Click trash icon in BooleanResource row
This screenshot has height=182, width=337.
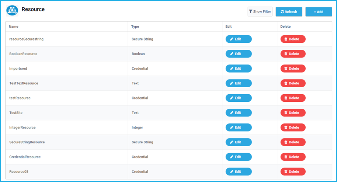click(x=286, y=54)
